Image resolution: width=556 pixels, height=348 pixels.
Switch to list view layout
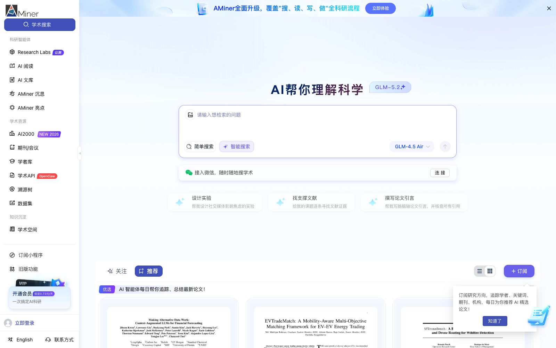click(480, 271)
